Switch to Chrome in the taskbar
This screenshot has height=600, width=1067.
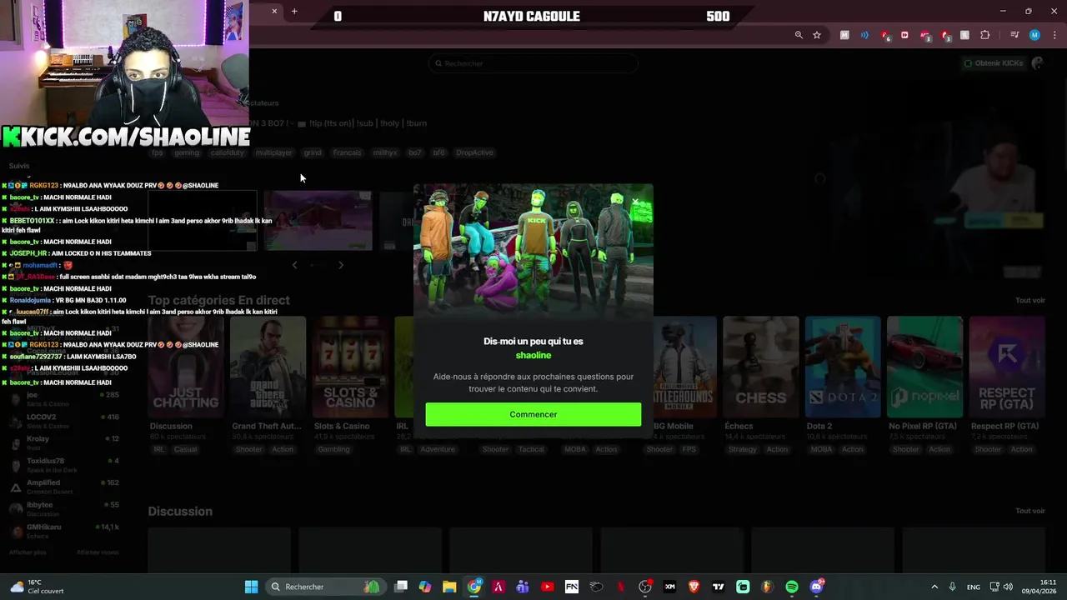point(474,587)
